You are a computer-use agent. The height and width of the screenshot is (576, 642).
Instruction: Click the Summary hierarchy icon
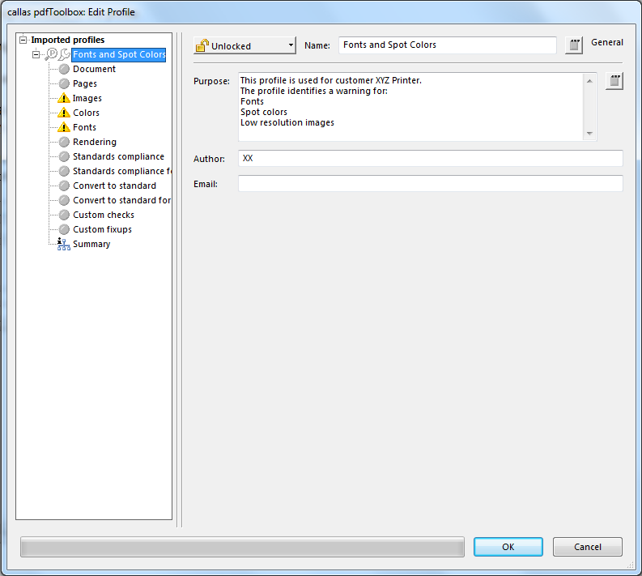64,244
